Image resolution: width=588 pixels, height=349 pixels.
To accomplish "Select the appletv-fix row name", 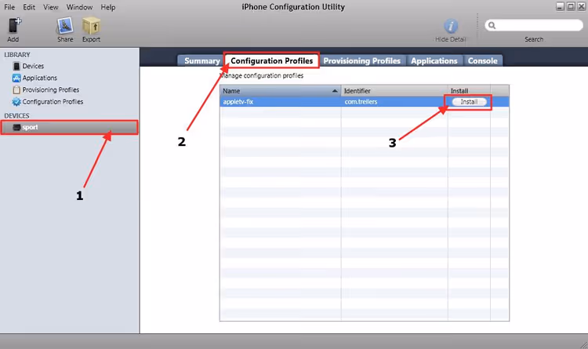I will coord(238,102).
